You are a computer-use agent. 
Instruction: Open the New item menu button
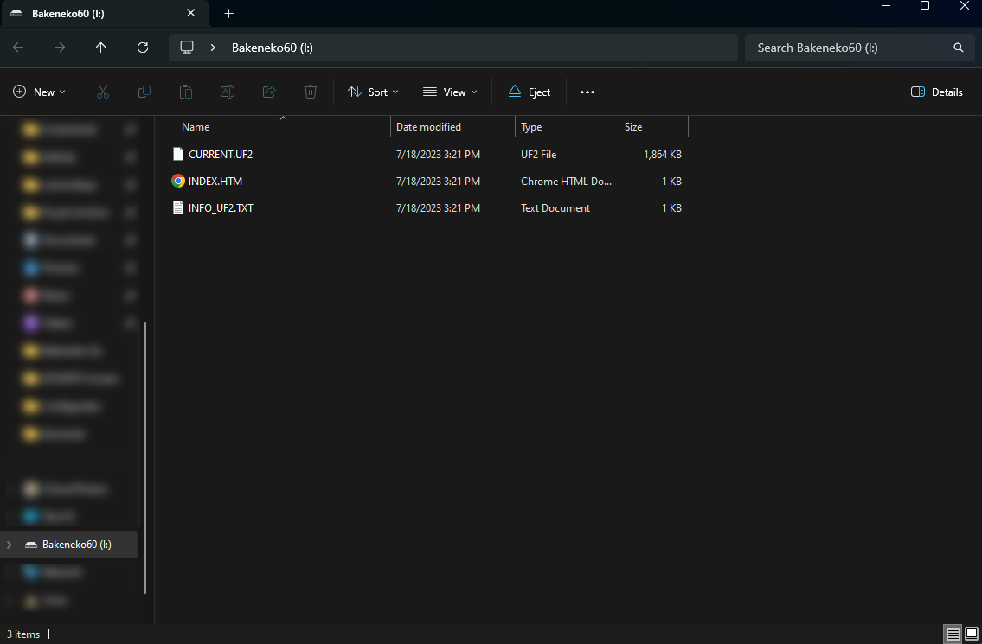coord(39,92)
